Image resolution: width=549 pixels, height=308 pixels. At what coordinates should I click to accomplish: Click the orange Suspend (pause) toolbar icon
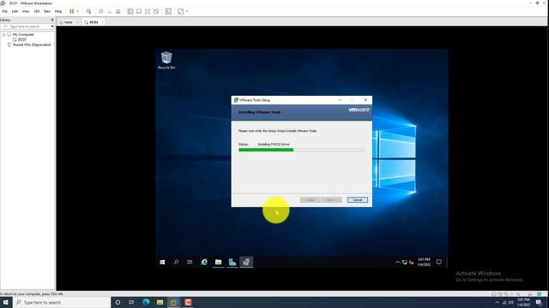click(x=72, y=11)
